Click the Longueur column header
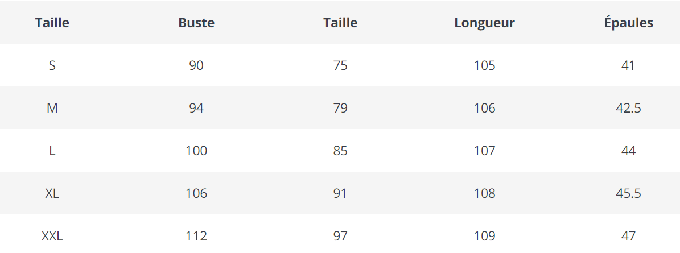This screenshot has width=680, height=253. click(484, 23)
